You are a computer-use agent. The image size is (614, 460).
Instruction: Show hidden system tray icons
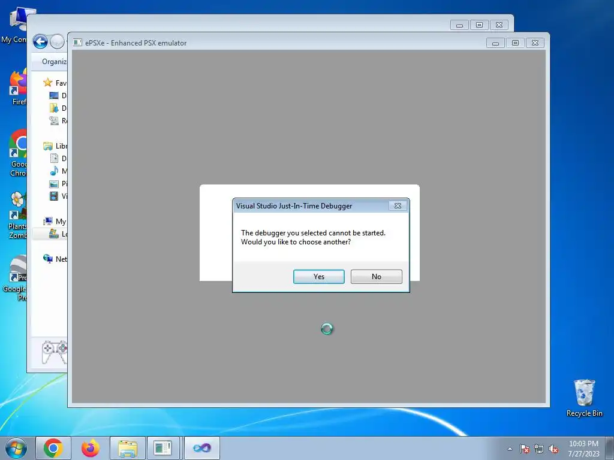tap(510, 449)
